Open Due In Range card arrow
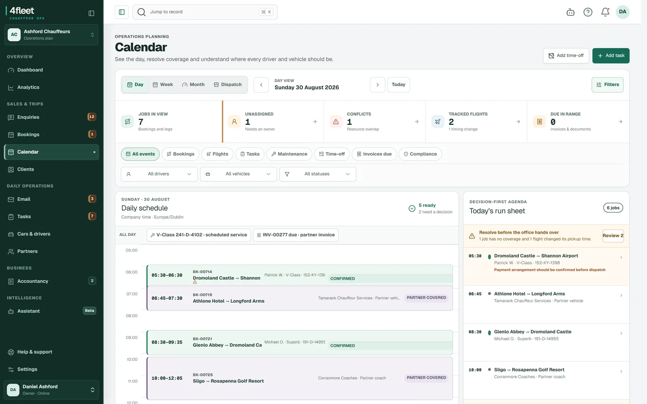The image size is (647, 404). (621, 122)
